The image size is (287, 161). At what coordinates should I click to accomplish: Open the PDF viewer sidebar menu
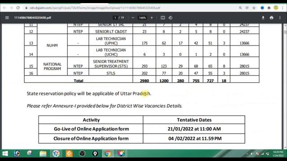pyautogui.click(x=7, y=18)
